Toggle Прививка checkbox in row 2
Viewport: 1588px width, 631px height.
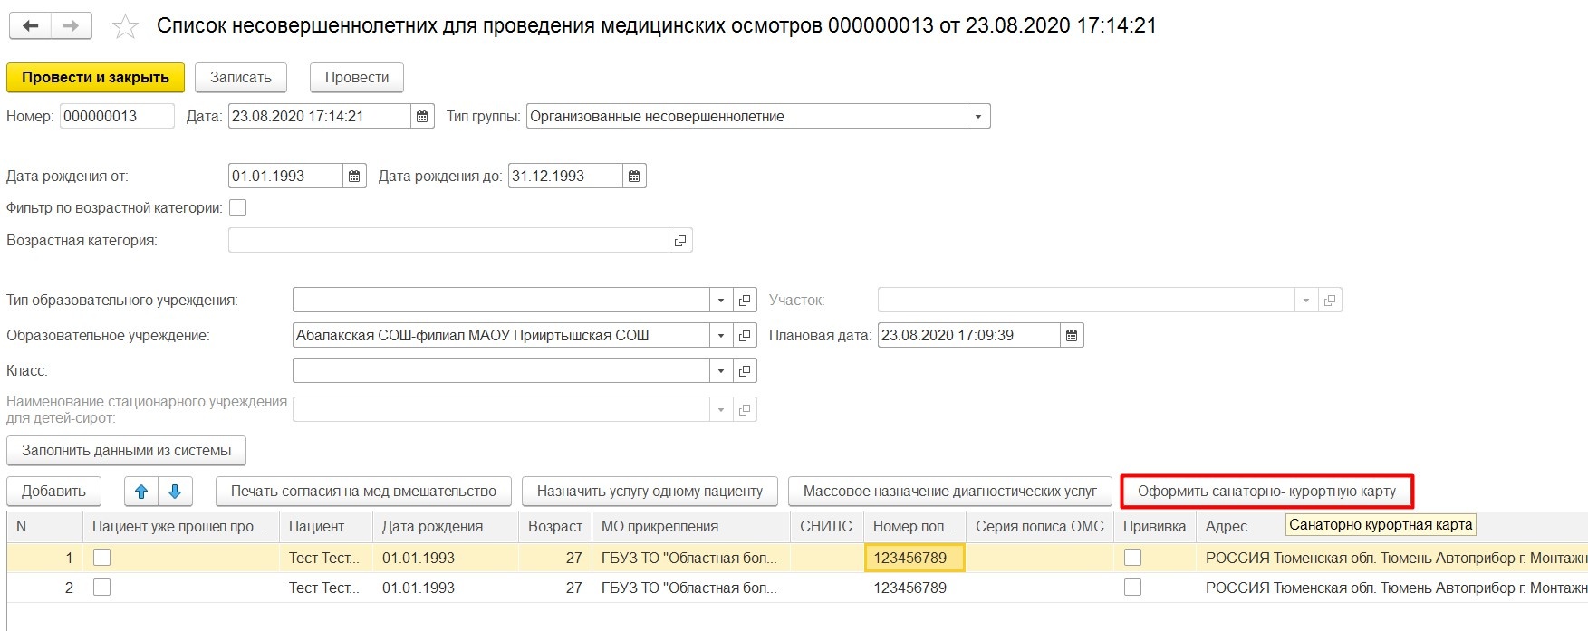pos(1132,588)
